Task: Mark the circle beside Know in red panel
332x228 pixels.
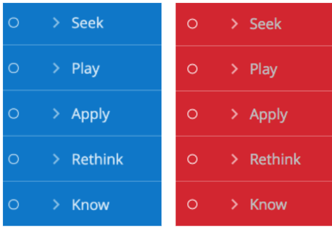Action: pos(193,204)
